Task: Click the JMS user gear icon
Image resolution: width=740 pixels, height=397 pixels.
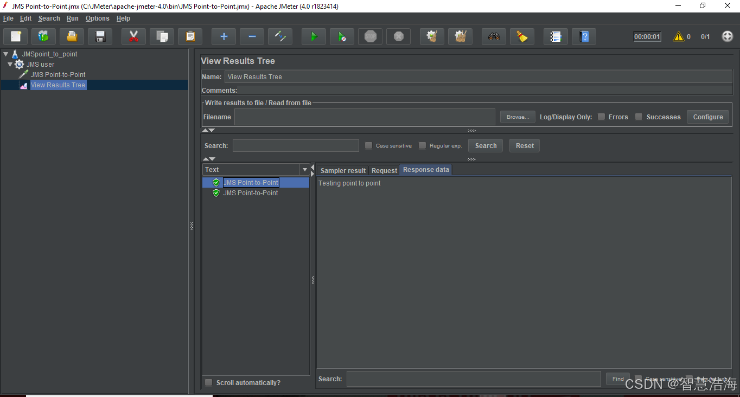Action: [x=20, y=65]
